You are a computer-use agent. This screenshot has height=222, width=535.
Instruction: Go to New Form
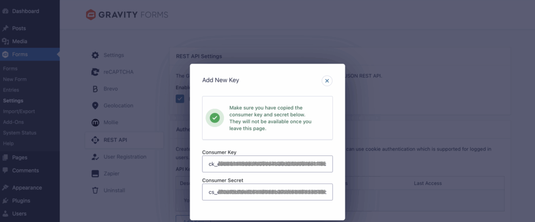click(x=15, y=79)
